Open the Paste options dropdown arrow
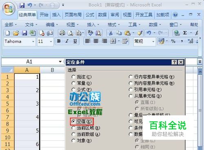 click(x=133, y=33)
